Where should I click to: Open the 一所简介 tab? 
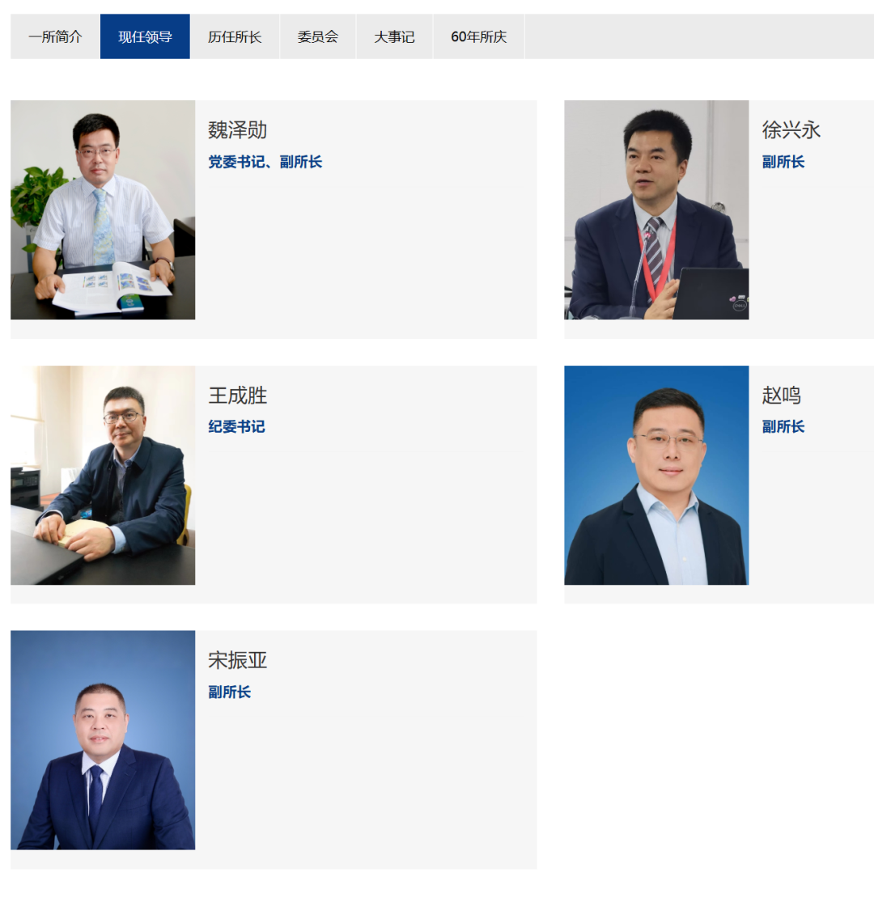[55, 37]
